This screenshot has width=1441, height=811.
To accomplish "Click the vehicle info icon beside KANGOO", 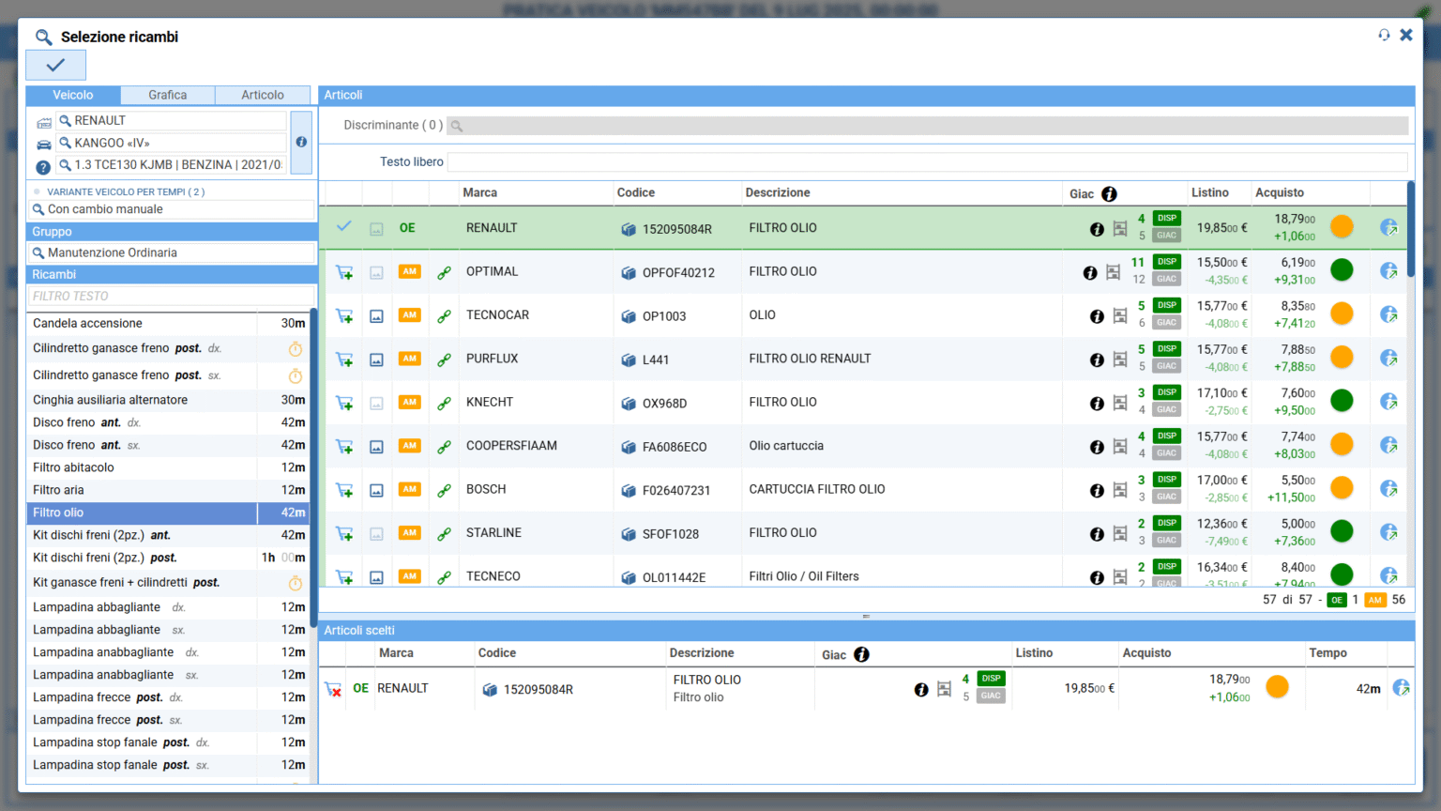I will click(x=301, y=142).
